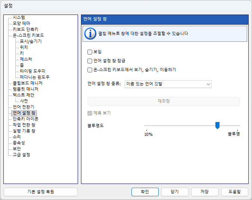The image size is (252, 200).
Task: Open 키보드 단축키 settings
Action: pos(25,29)
